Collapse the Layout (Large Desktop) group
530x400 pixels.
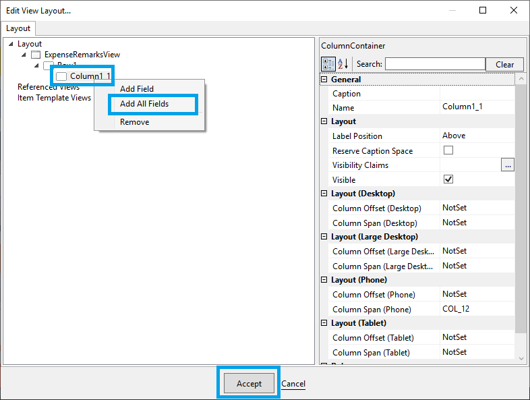tap(324, 236)
